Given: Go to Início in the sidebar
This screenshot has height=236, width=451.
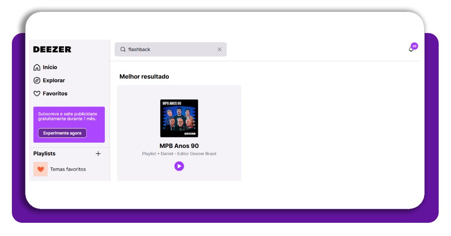Looking at the screenshot, I should 50,67.
